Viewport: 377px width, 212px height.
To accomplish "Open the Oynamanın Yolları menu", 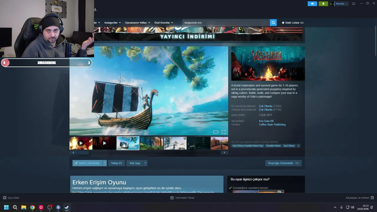I will (x=138, y=23).
